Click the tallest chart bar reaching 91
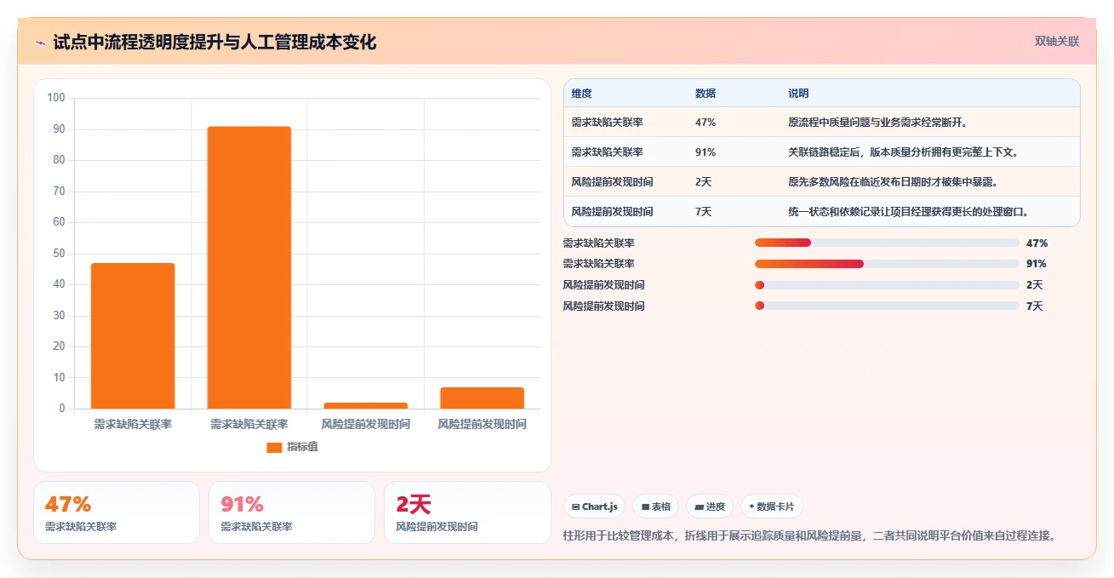 tap(249, 267)
